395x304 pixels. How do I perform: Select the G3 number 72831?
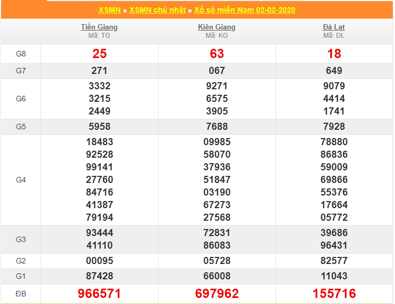click(x=217, y=233)
